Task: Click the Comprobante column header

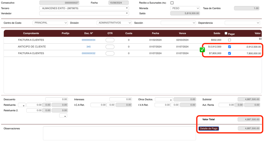Action: 31,33
